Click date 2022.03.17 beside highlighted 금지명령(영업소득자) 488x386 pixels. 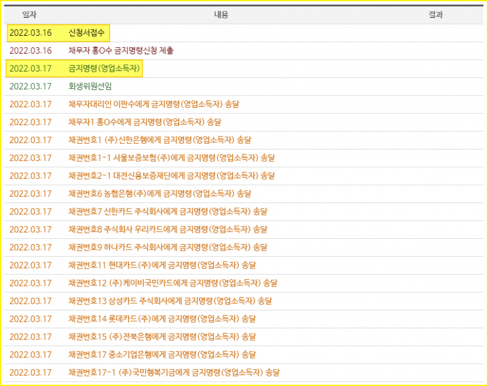30,69
